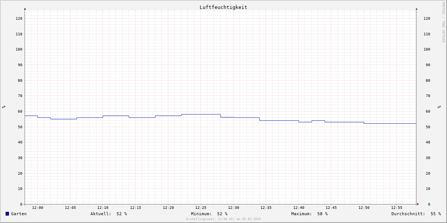Click the 10 label on the right axis

[x=428, y=189]
